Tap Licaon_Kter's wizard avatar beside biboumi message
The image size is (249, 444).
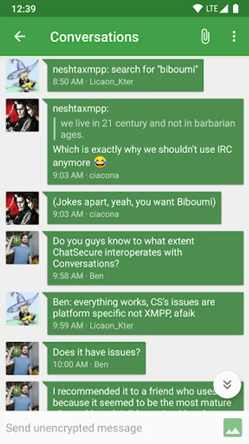coord(23,75)
